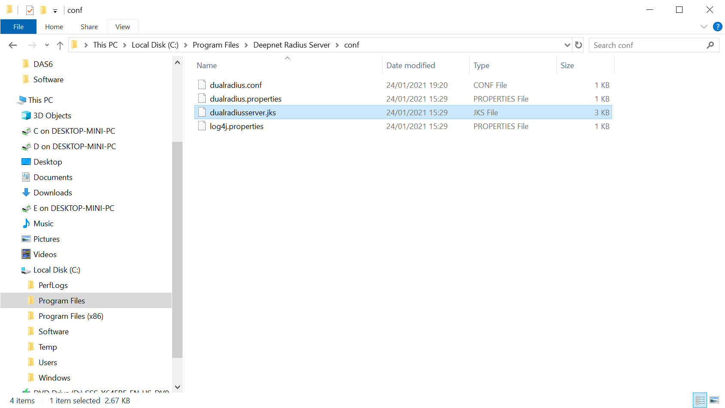Sort files by Date modified column

point(410,66)
